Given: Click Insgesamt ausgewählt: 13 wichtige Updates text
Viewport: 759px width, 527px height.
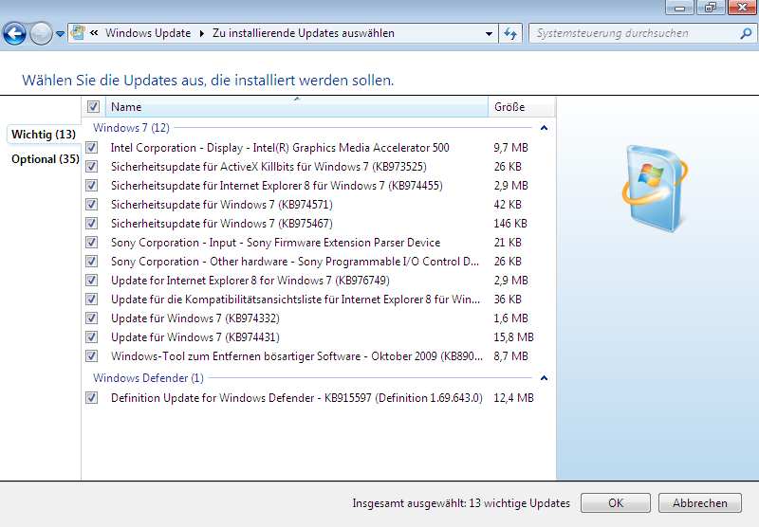Looking at the screenshot, I should [461, 503].
